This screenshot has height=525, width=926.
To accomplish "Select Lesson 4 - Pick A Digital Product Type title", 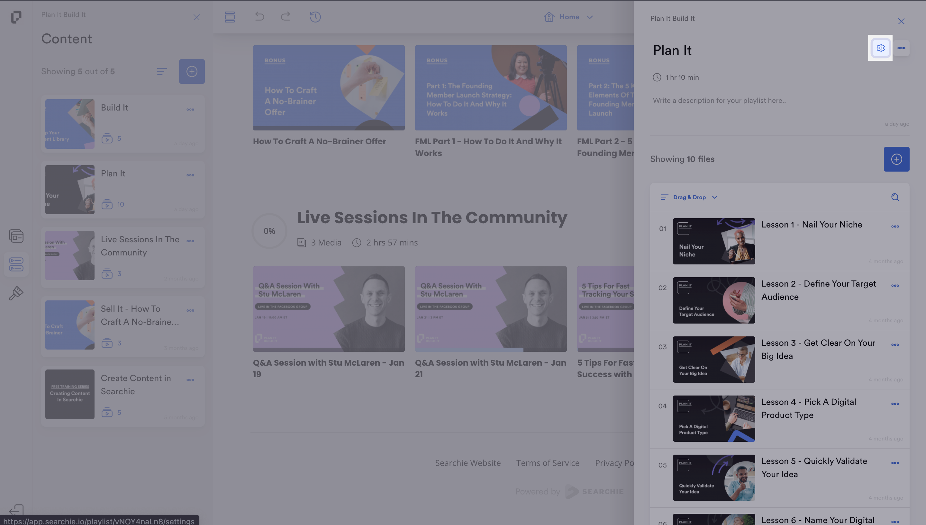I will (x=808, y=409).
